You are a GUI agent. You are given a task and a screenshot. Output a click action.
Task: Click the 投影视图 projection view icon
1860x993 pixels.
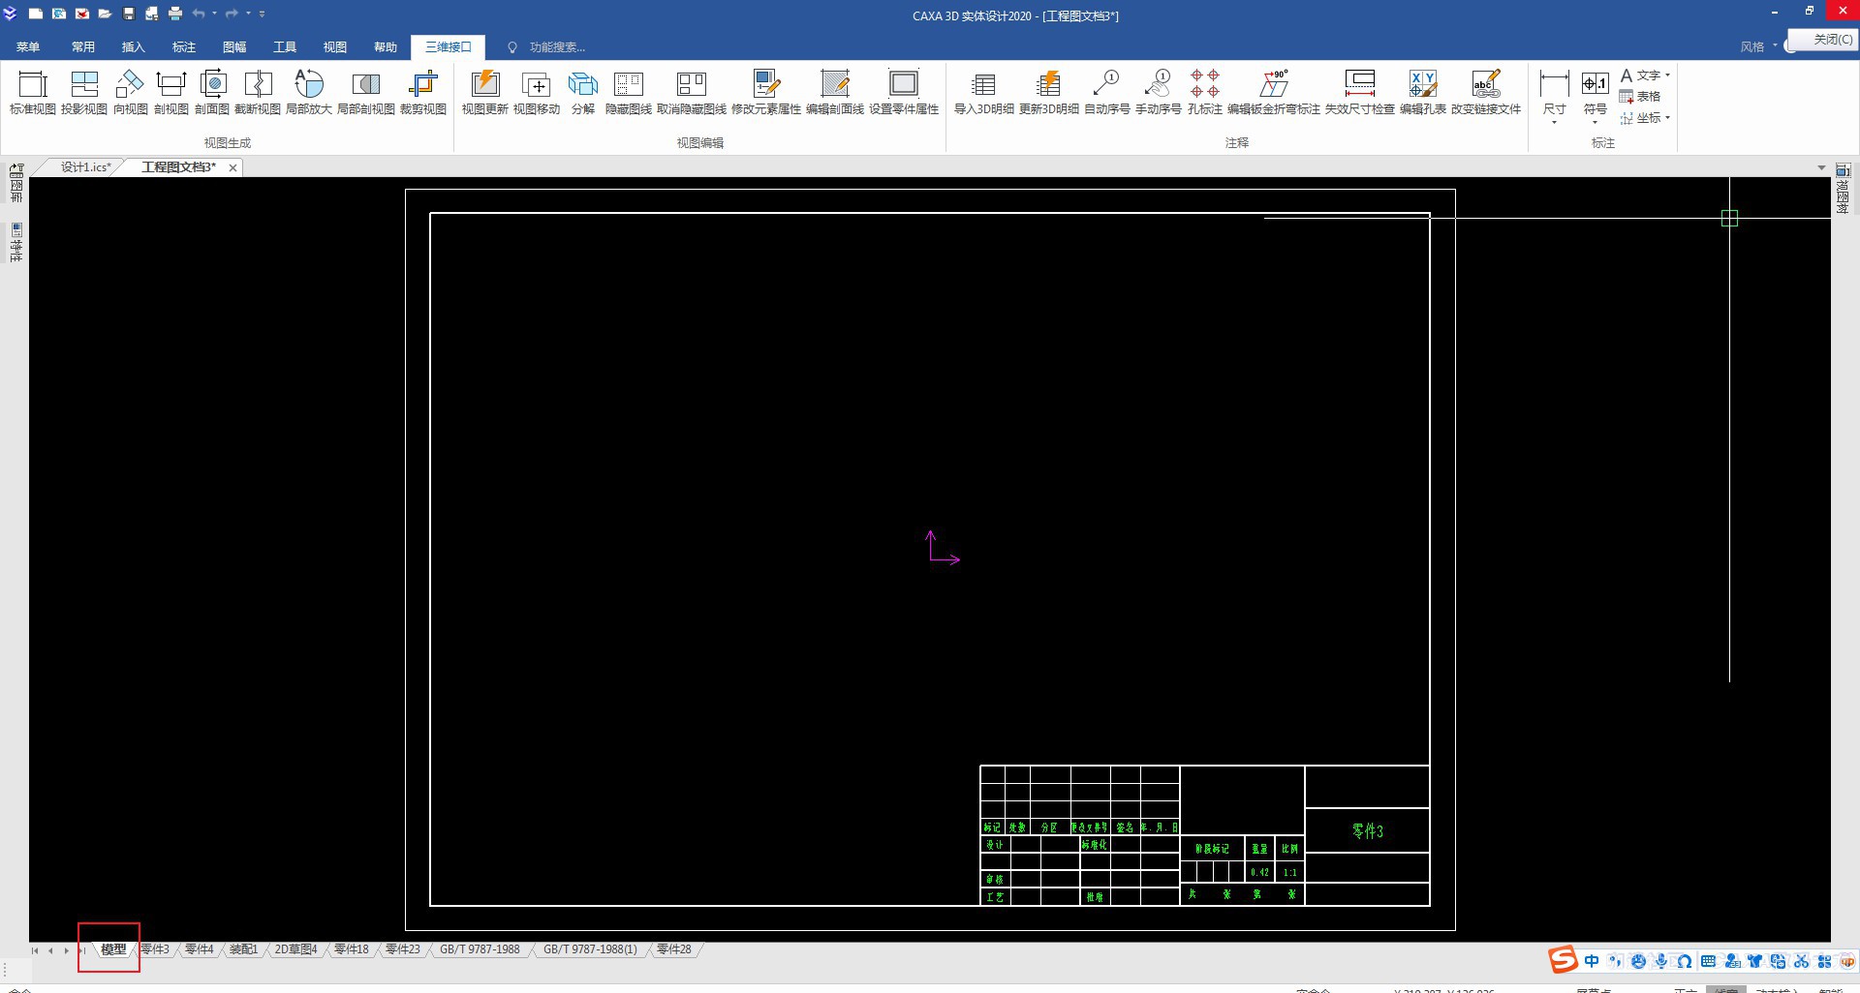84,92
